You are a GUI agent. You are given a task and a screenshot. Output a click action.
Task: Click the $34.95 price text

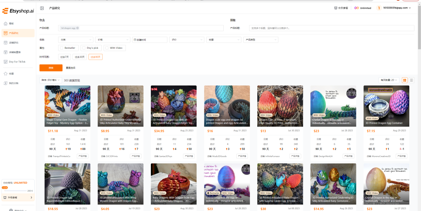tap(159, 131)
